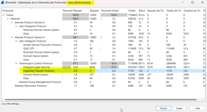
Task: Select the Data row under TCP
Action: point(103,78)
